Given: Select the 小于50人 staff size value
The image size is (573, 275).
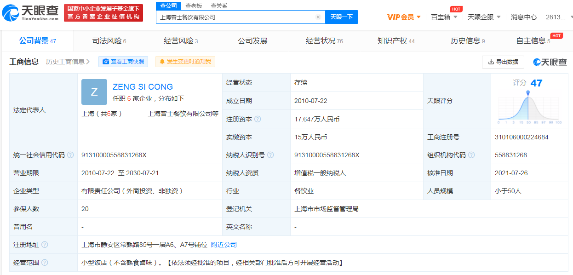Looking at the screenshot, I should [x=508, y=191].
